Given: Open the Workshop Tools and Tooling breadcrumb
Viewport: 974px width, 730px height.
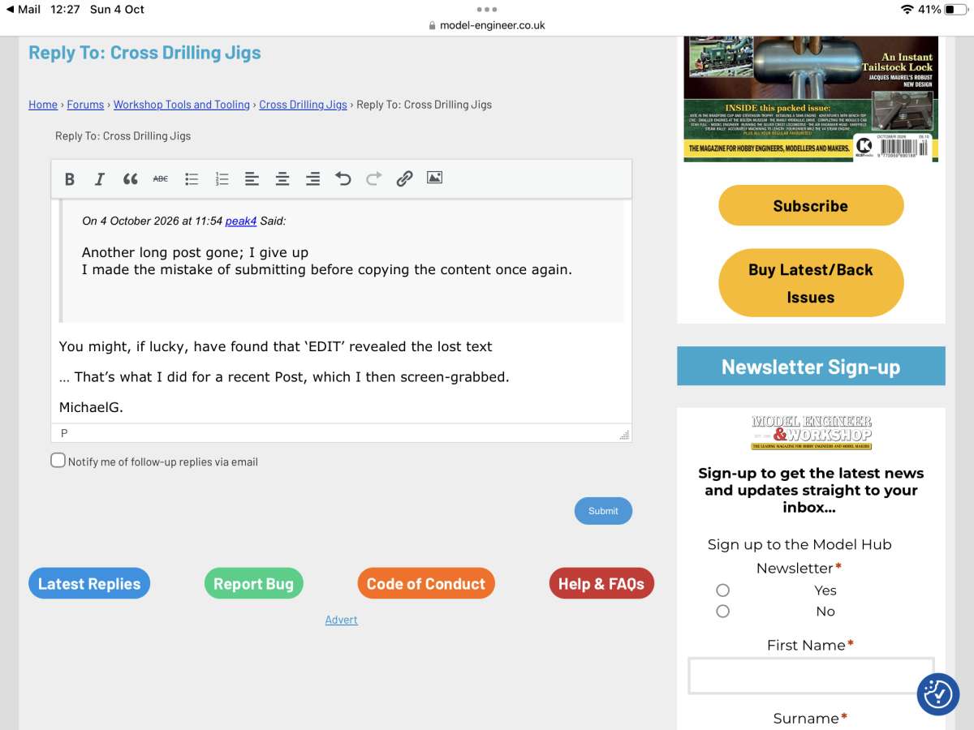Looking at the screenshot, I should coord(182,105).
